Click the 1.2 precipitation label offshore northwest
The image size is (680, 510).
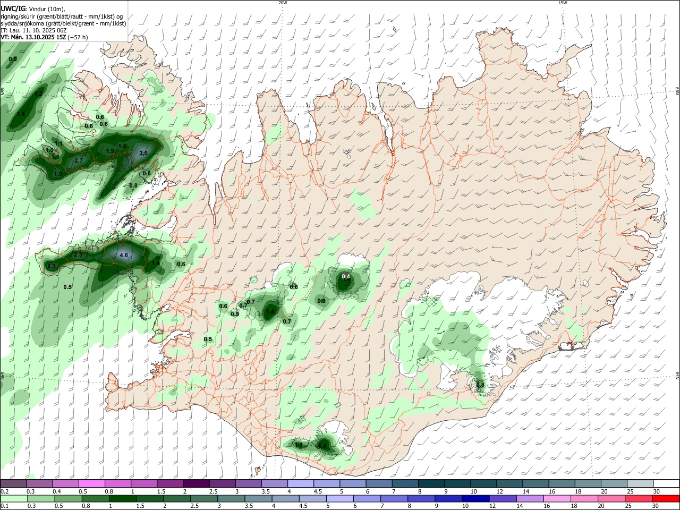[38, 93]
